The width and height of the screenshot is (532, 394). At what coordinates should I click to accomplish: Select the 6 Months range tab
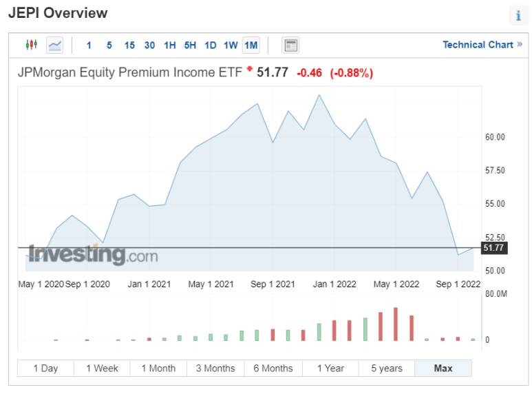point(273,369)
